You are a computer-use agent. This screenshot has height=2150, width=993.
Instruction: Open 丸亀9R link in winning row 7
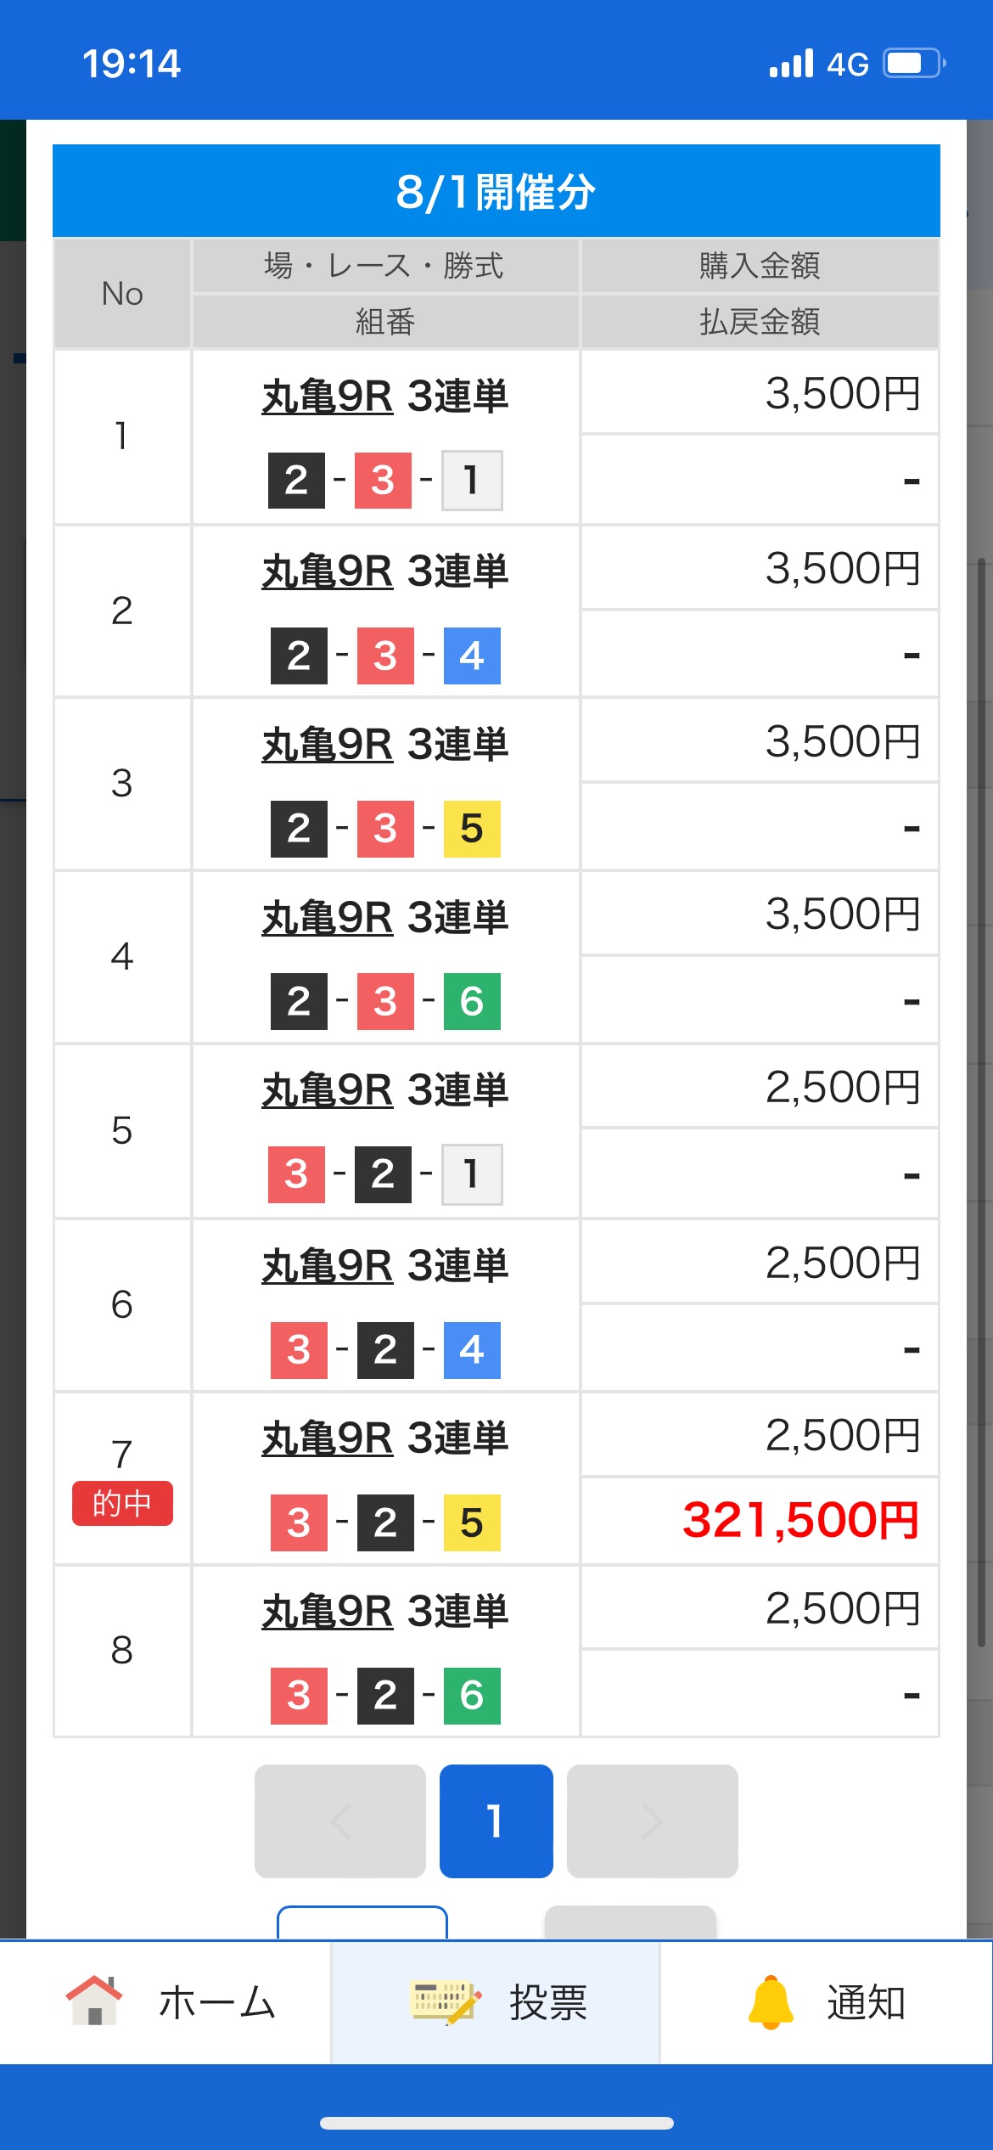click(328, 1438)
